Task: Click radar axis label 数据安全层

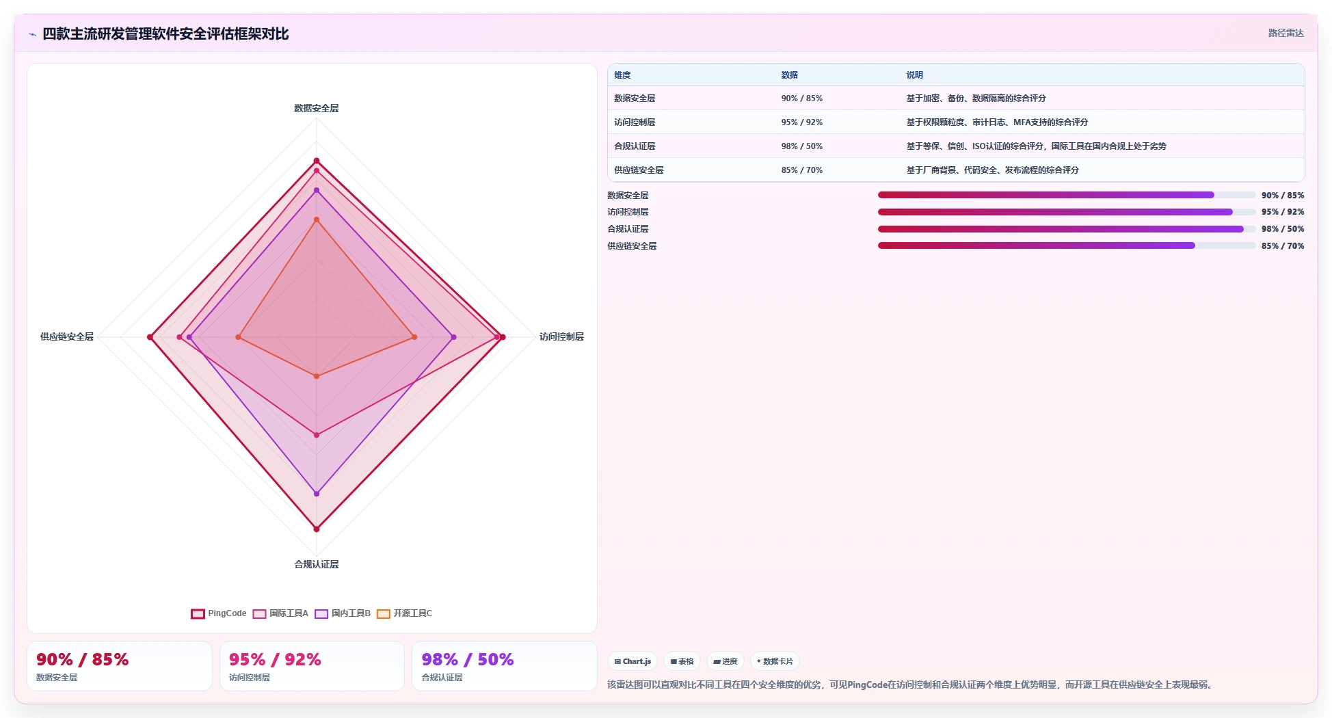Action: (317, 108)
